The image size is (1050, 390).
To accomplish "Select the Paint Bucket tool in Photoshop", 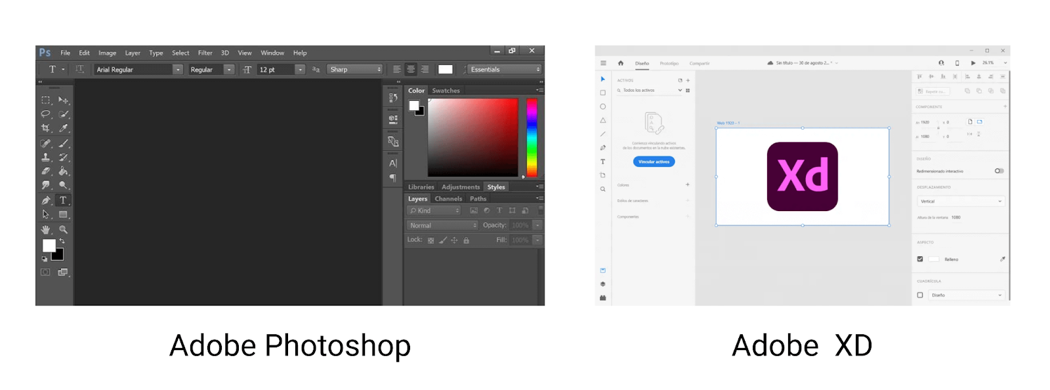I will pos(64,171).
